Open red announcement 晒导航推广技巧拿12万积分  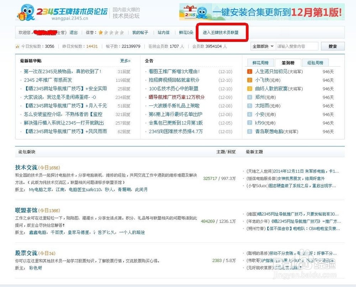[177, 97]
